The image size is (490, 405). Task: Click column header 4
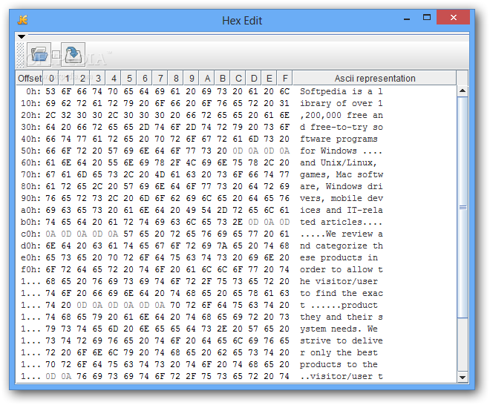[x=114, y=78]
